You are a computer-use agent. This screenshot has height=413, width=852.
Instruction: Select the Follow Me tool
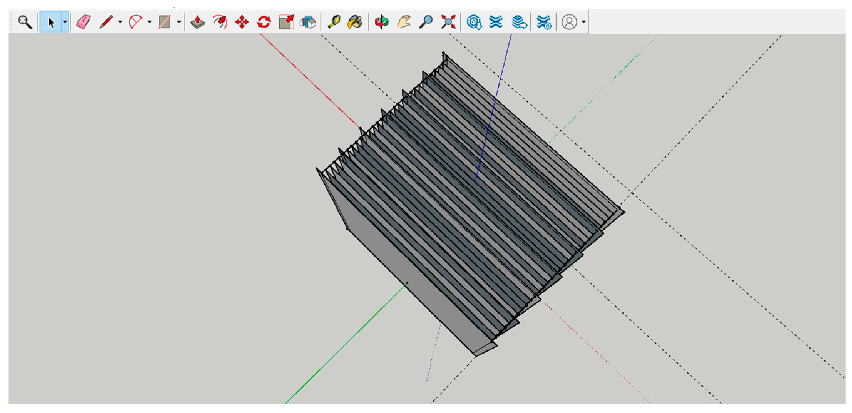[x=220, y=22]
